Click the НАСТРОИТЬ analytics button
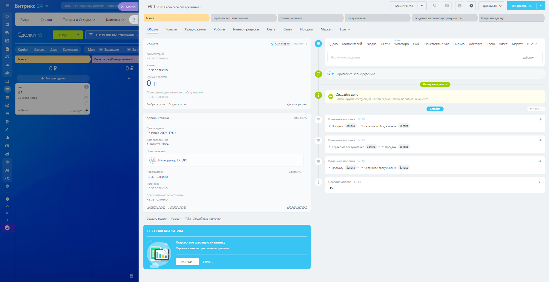 (x=187, y=262)
